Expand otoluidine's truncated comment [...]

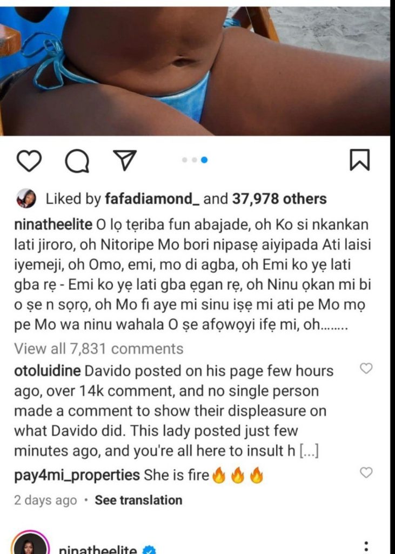pyautogui.click(x=309, y=451)
